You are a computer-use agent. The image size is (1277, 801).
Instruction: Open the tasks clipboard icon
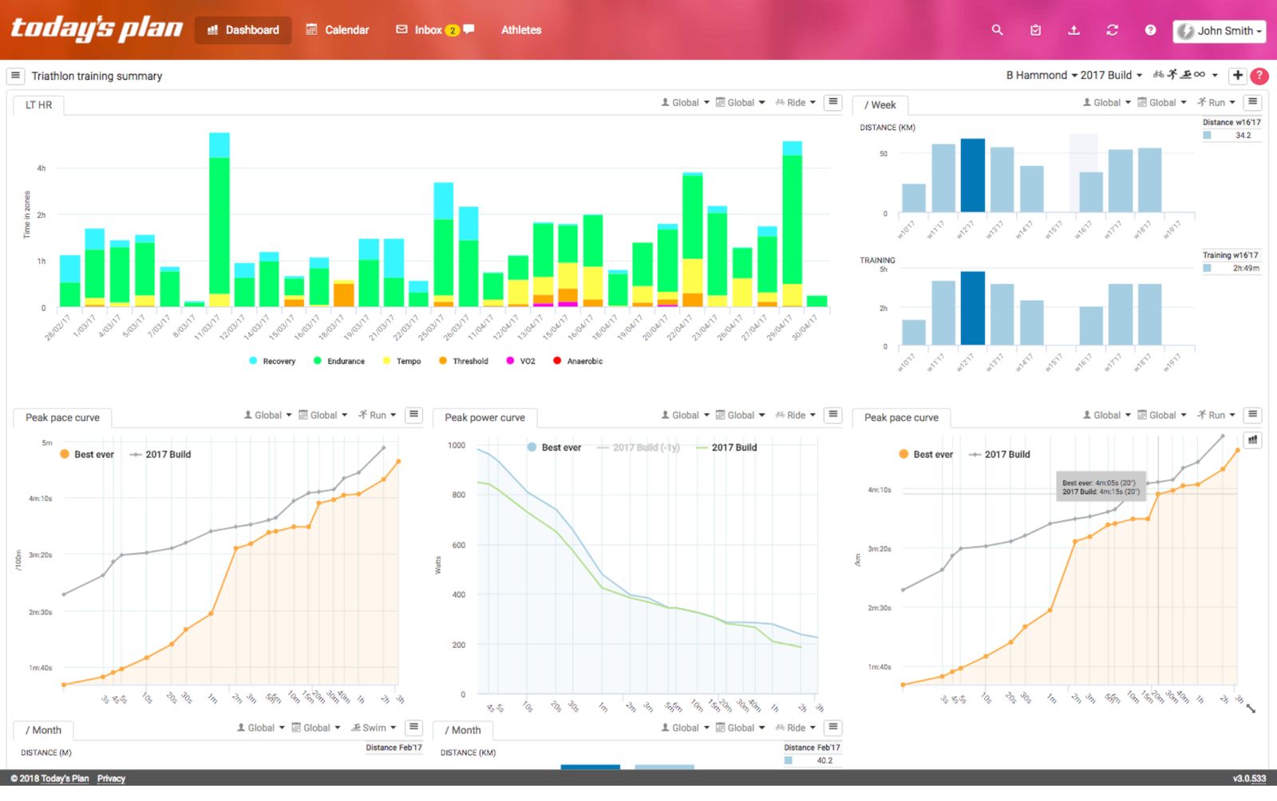(1035, 30)
